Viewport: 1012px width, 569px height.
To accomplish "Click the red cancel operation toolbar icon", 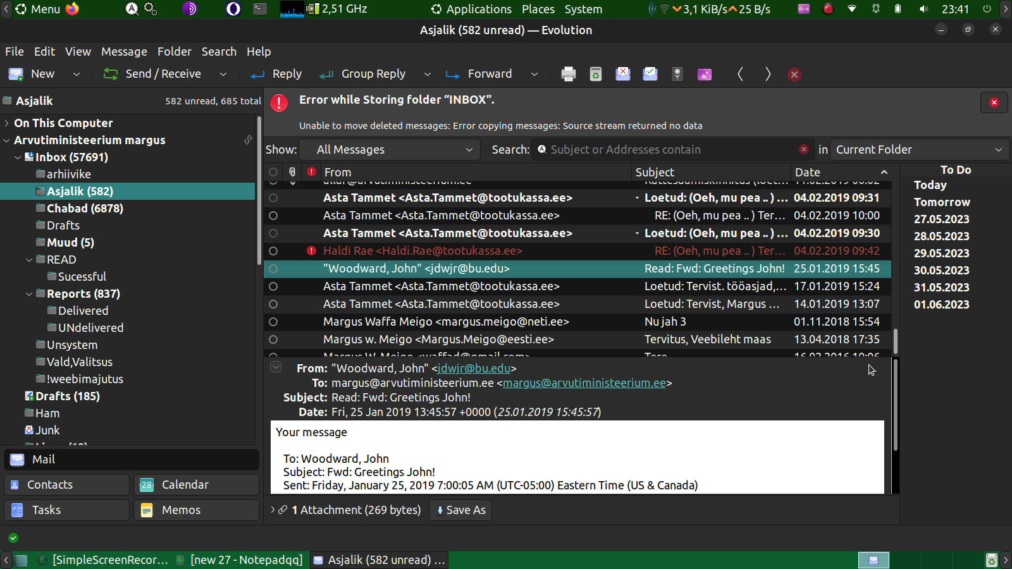I will click(x=794, y=74).
